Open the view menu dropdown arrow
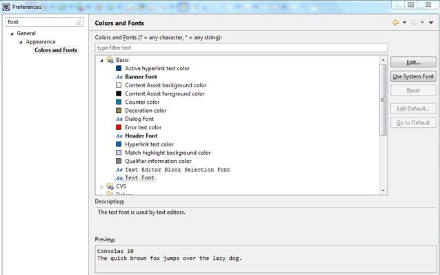 pyautogui.click(x=432, y=23)
